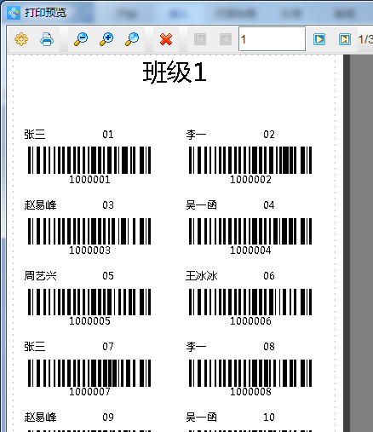Click the number 06 label
Screen dimensions: 373x432
pos(269,276)
